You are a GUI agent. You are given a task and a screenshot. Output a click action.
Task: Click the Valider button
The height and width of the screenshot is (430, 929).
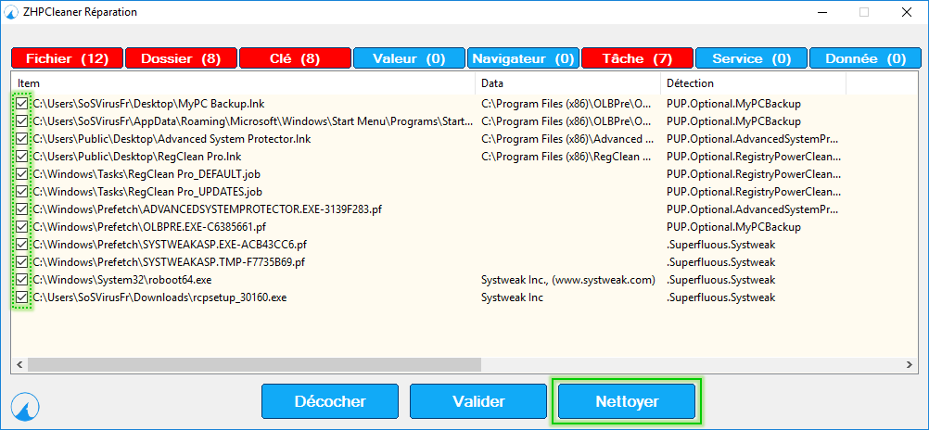point(478,402)
